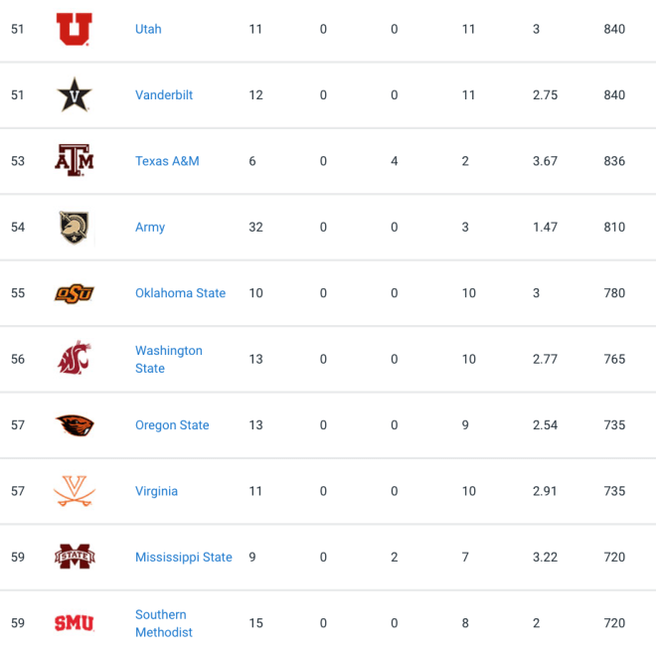Open the Army team link
Viewport: 656px width, 653px height.
pyautogui.click(x=150, y=228)
